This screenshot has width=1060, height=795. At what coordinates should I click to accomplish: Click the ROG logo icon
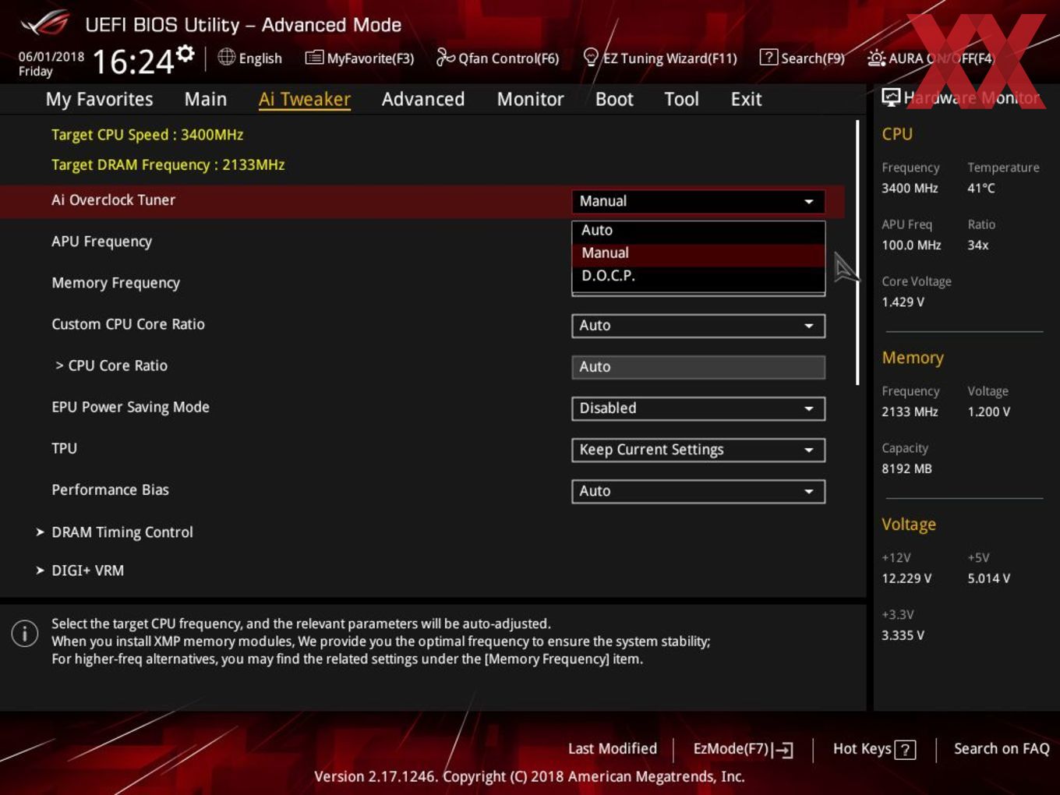(45, 24)
